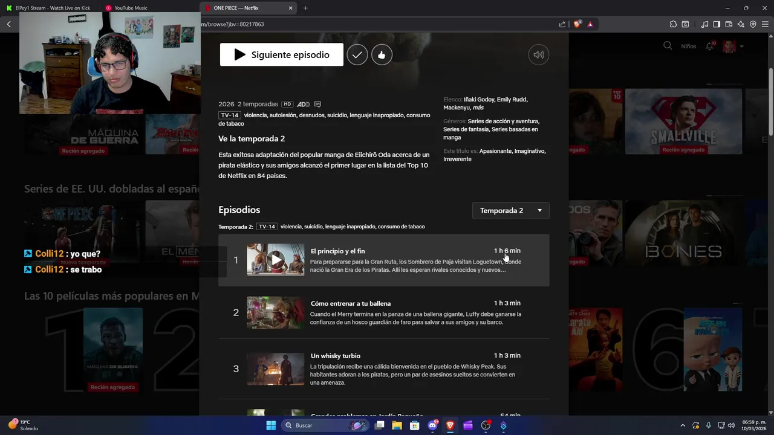Open browser extensions puzzle icon
The image size is (774, 435).
coord(673,24)
